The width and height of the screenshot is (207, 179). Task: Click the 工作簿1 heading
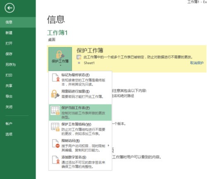pos(57,33)
